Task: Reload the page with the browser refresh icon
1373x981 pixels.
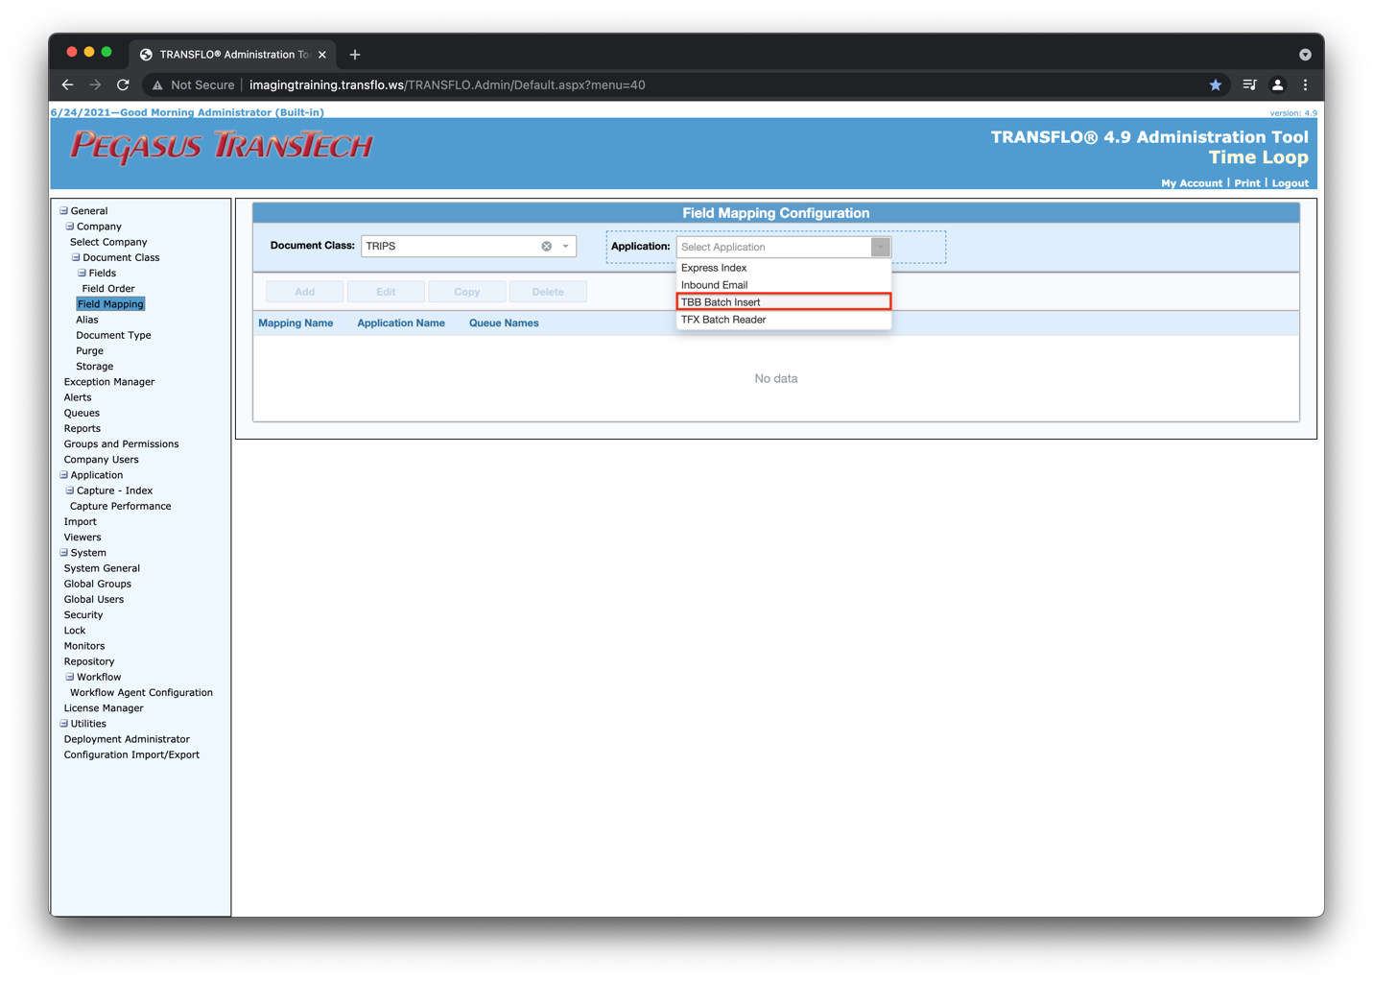Action: (x=123, y=84)
